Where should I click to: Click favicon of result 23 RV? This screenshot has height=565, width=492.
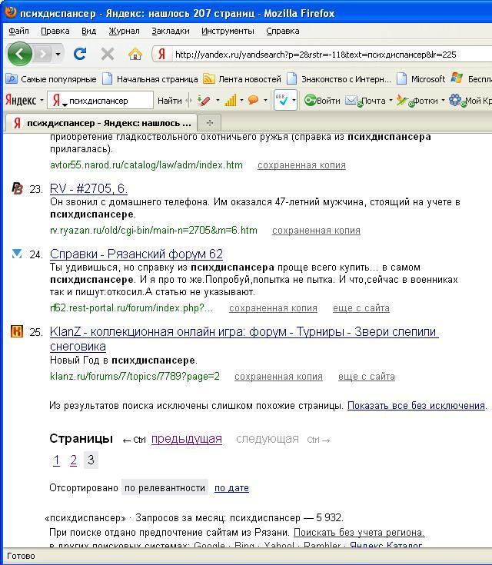tap(17, 188)
